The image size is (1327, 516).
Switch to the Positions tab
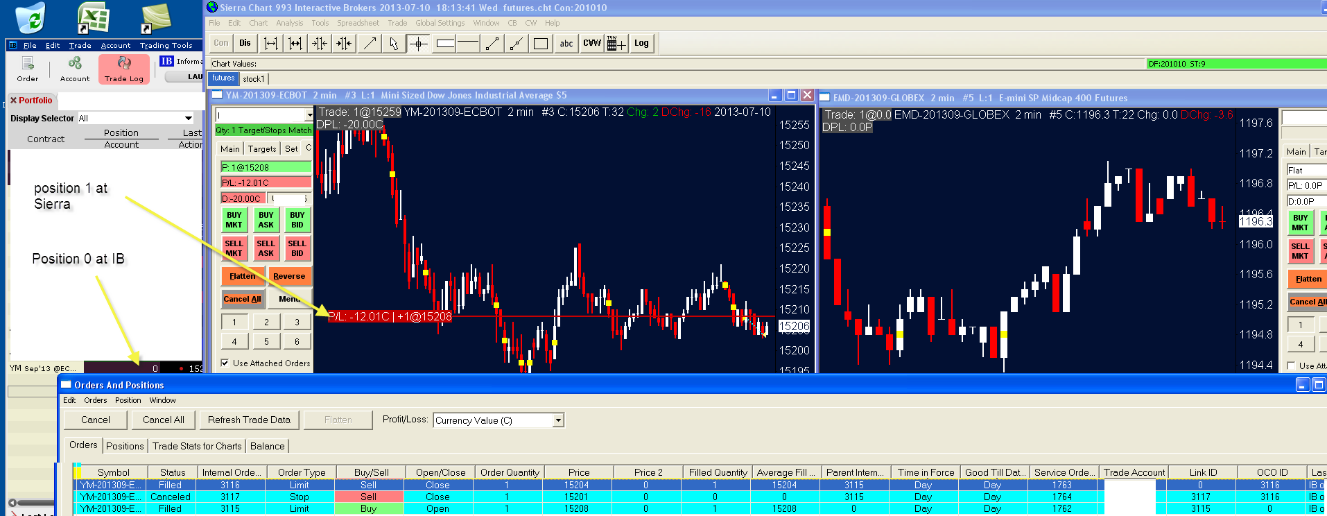(125, 446)
